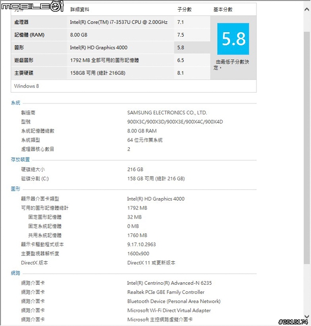Screen dimensions: 311x326
Task: Click the graphics subscore 5.8 cell
Action: [x=192, y=47]
